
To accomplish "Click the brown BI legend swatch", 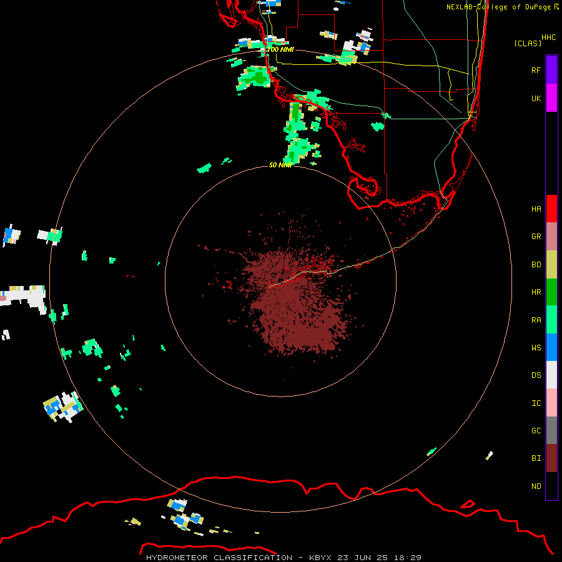I will tap(551, 458).
